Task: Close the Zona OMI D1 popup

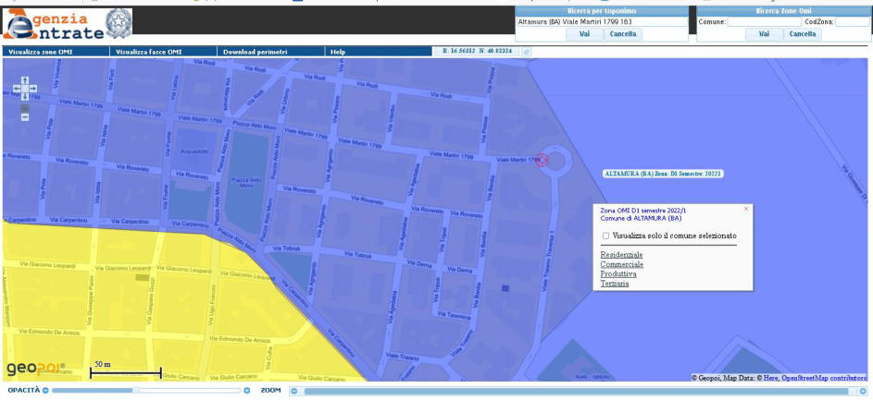Action: (746, 209)
